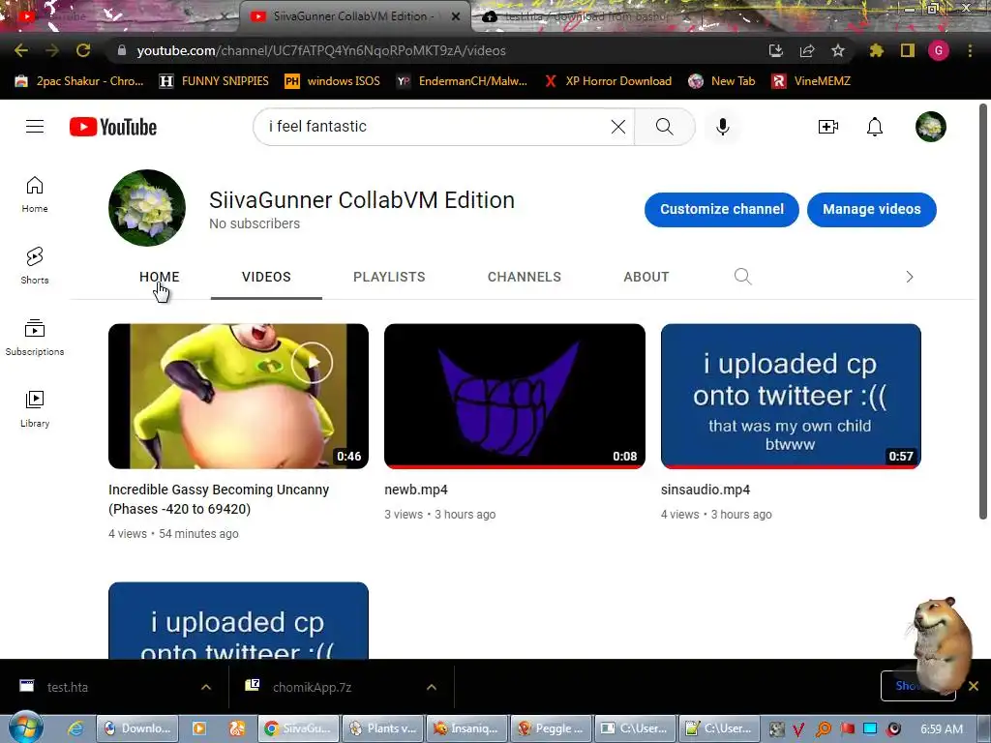Start voice search with the microphone

(x=722, y=127)
